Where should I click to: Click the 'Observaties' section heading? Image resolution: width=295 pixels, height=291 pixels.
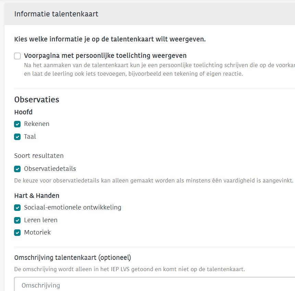point(37,100)
